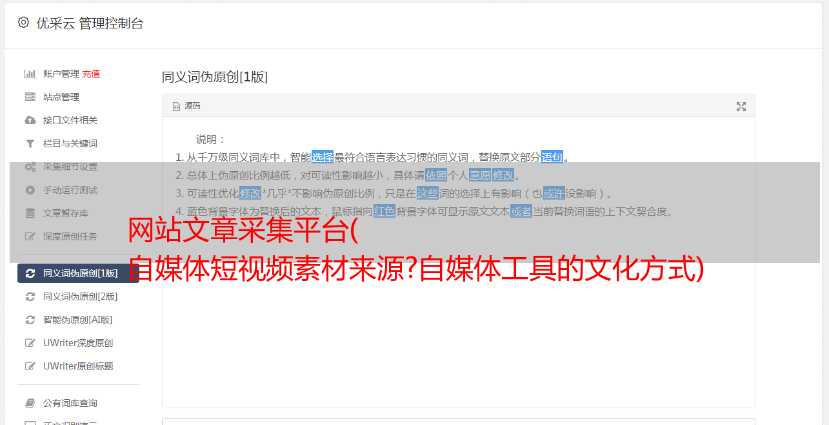
Task: Click 源码 button in editor toolbar
Action: pos(186,106)
